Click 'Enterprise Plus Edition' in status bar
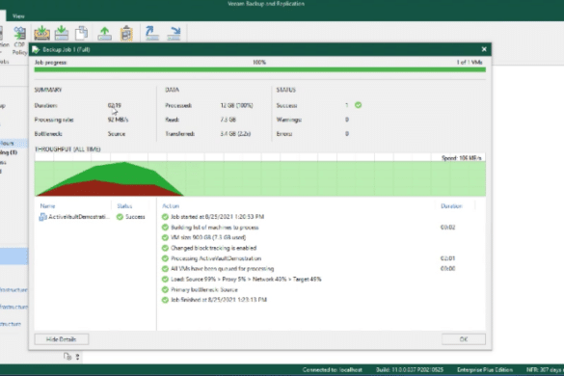The image size is (564, 376). (485, 370)
